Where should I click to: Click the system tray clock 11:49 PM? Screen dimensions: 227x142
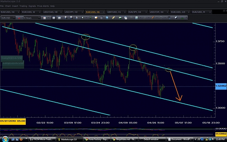(220, 139)
